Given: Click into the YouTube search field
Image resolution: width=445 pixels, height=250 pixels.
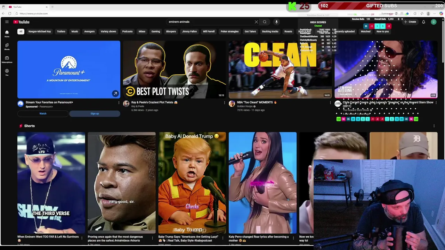Looking at the screenshot, I should tap(210, 22).
